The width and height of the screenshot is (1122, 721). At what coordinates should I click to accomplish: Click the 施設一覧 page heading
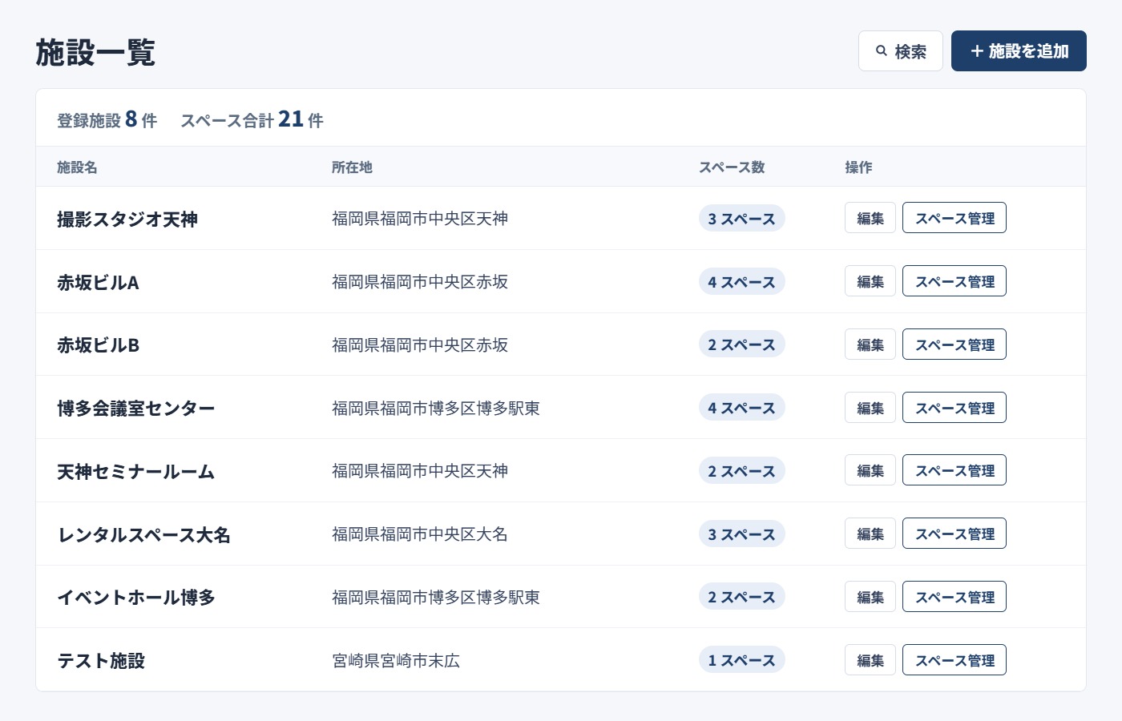[95, 53]
